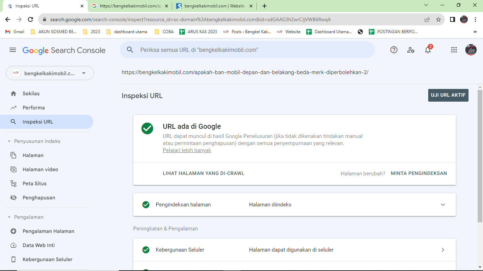
Task: Open Chrome tab search dropdown
Action: (x=426, y=5)
